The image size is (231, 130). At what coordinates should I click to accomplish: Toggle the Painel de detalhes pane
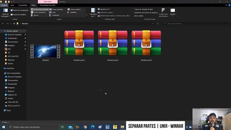pyautogui.click(x=18, y=14)
